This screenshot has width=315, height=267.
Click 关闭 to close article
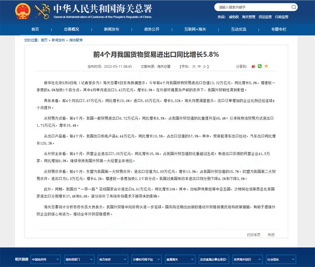[x=271, y=235]
